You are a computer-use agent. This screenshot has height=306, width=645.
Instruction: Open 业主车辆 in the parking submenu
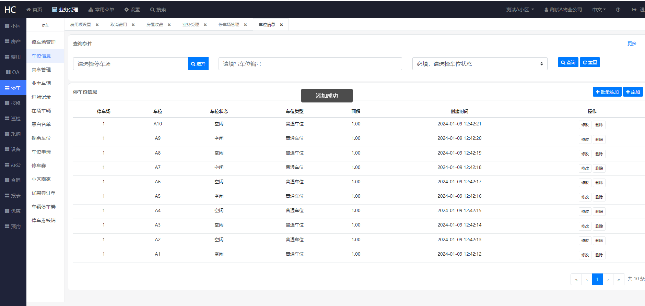(x=41, y=83)
